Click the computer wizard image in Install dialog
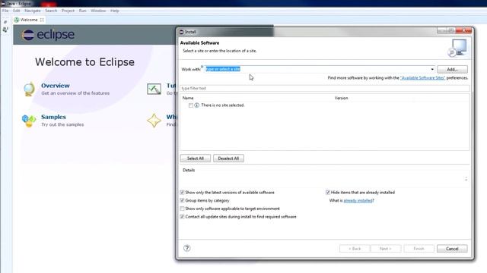487x273 pixels. (x=457, y=48)
